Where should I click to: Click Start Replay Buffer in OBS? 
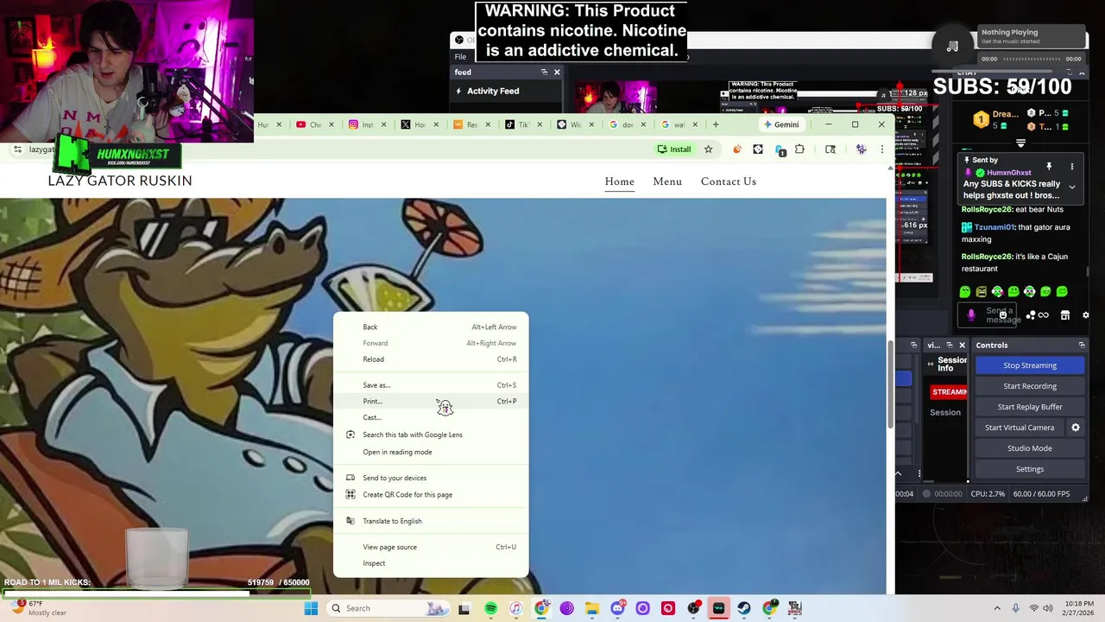click(x=1030, y=407)
